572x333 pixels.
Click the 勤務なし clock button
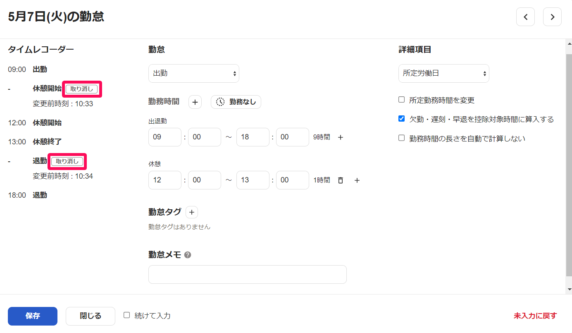[236, 102]
